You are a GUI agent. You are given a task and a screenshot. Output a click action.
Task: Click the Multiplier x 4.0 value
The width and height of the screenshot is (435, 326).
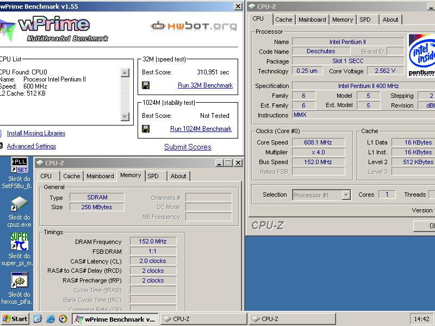pos(318,152)
